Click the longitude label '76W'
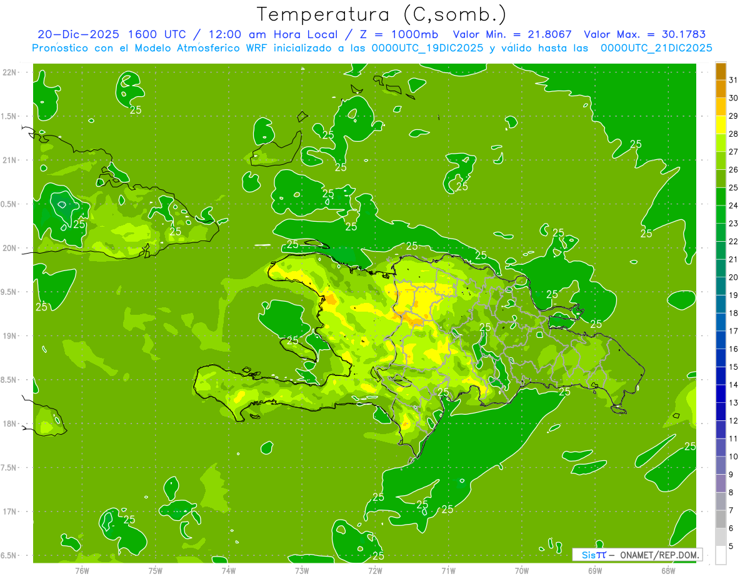 point(82,571)
